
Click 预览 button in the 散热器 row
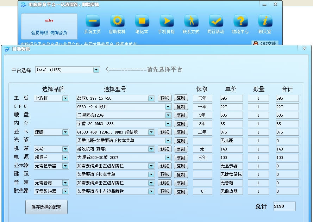click(x=165, y=191)
